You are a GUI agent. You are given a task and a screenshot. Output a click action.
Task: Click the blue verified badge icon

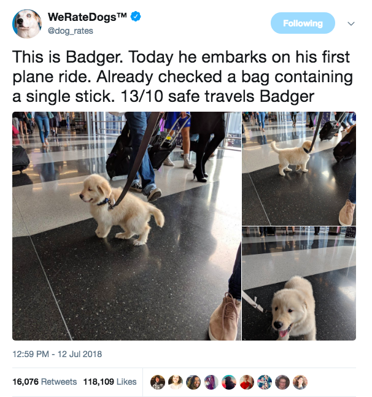coord(136,17)
